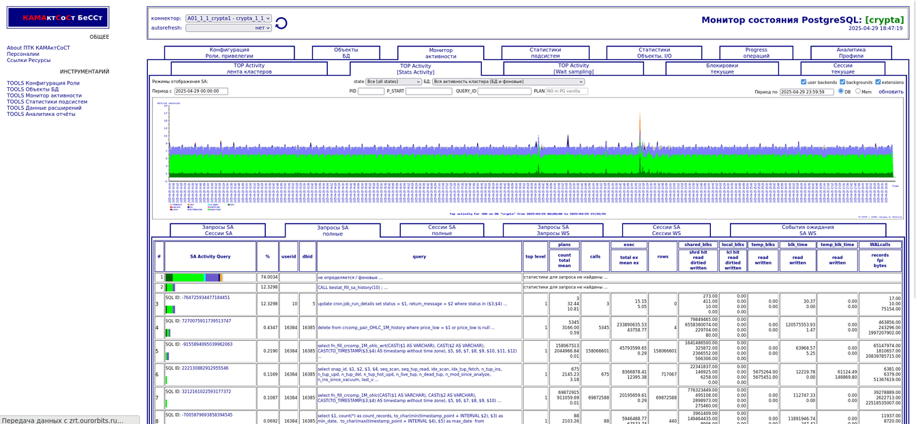Select the Mem radio button
This screenshot has height=424, width=916.
858,91
